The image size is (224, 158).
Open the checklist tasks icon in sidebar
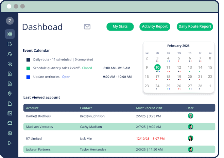click(10, 113)
